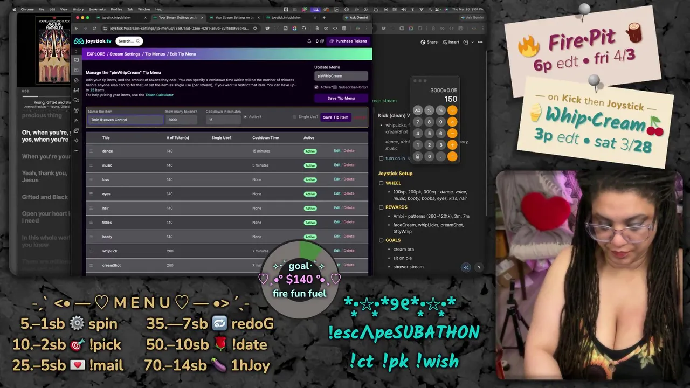Open the Explore compass icon in joystick sidebar

pyautogui.click(x=77, y=80)
